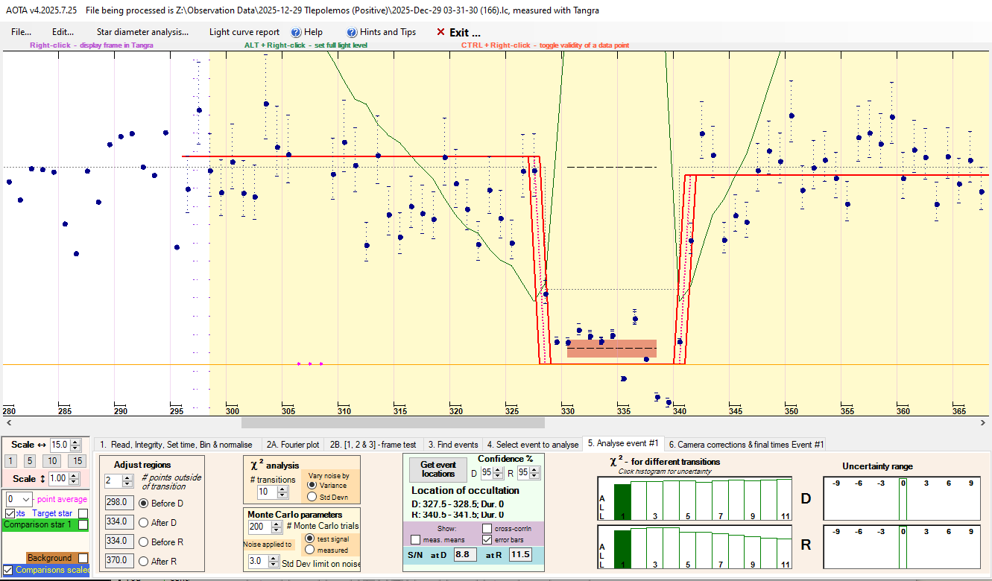992x581 pixels.
Task: Open the File menu
Action: point(21,32)
